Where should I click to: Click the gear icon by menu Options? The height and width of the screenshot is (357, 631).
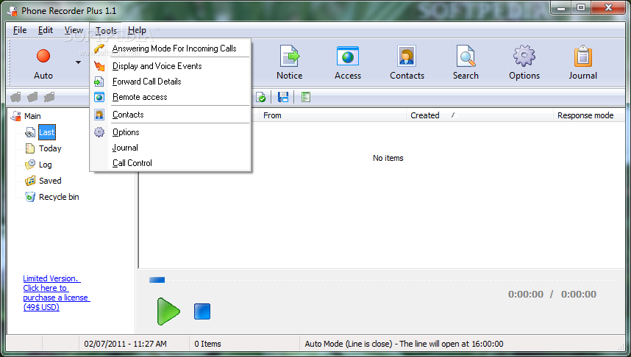point(99,132)
